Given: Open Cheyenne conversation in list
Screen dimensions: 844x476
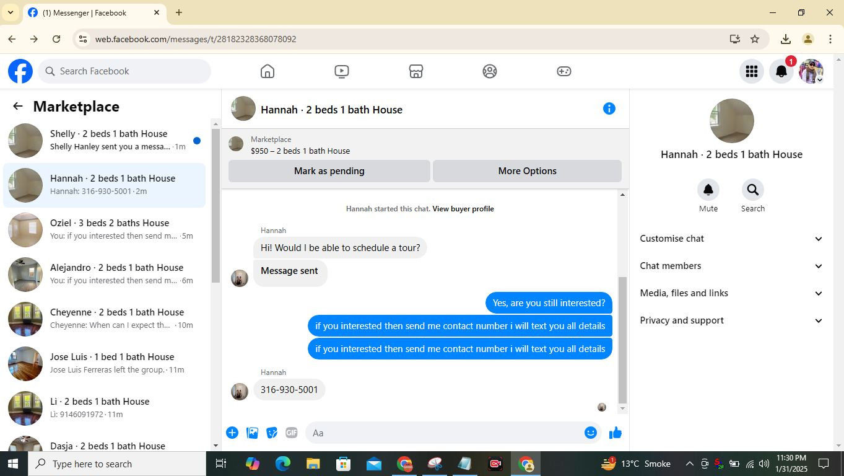Looking at the screenshot, I should [x=105, y=319].
